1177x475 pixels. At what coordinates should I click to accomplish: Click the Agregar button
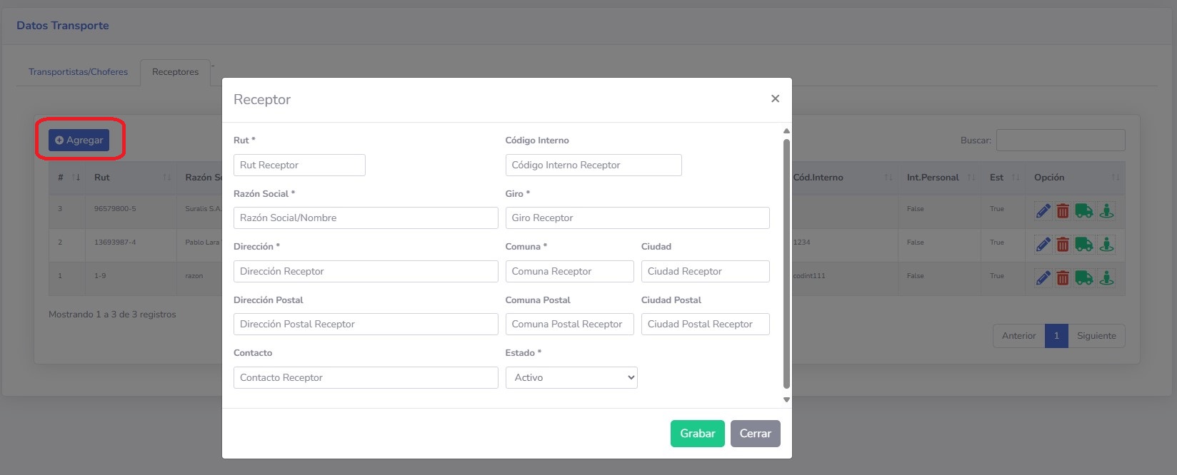[79, 140]
